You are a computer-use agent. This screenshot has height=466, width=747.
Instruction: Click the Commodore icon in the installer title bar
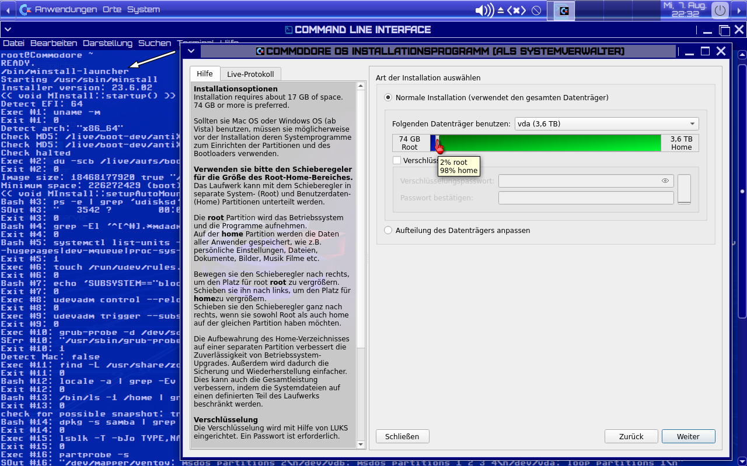[x=260, y=51]
